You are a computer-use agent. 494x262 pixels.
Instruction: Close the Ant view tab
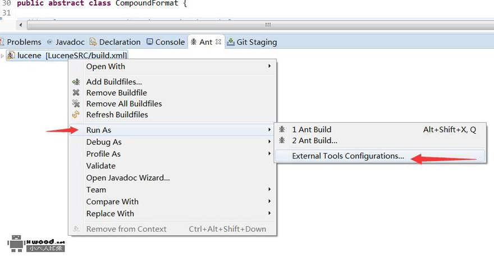point(218,42)
